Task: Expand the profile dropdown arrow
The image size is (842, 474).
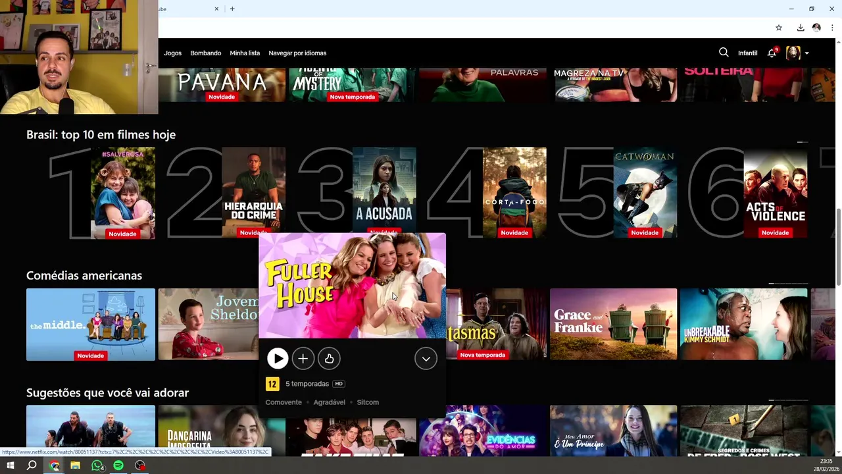Action: (x=807, y=53)
